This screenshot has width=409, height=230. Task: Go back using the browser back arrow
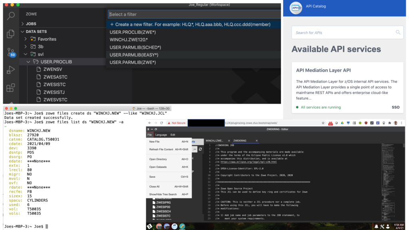pyautogui.click(x=150, y=123)
